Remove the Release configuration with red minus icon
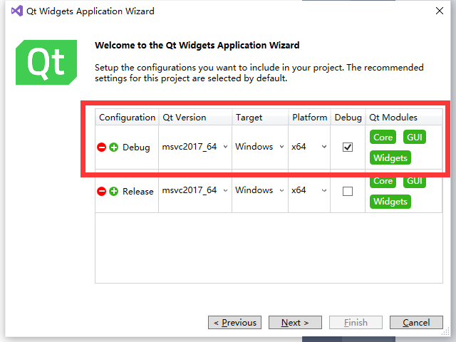 101,192
